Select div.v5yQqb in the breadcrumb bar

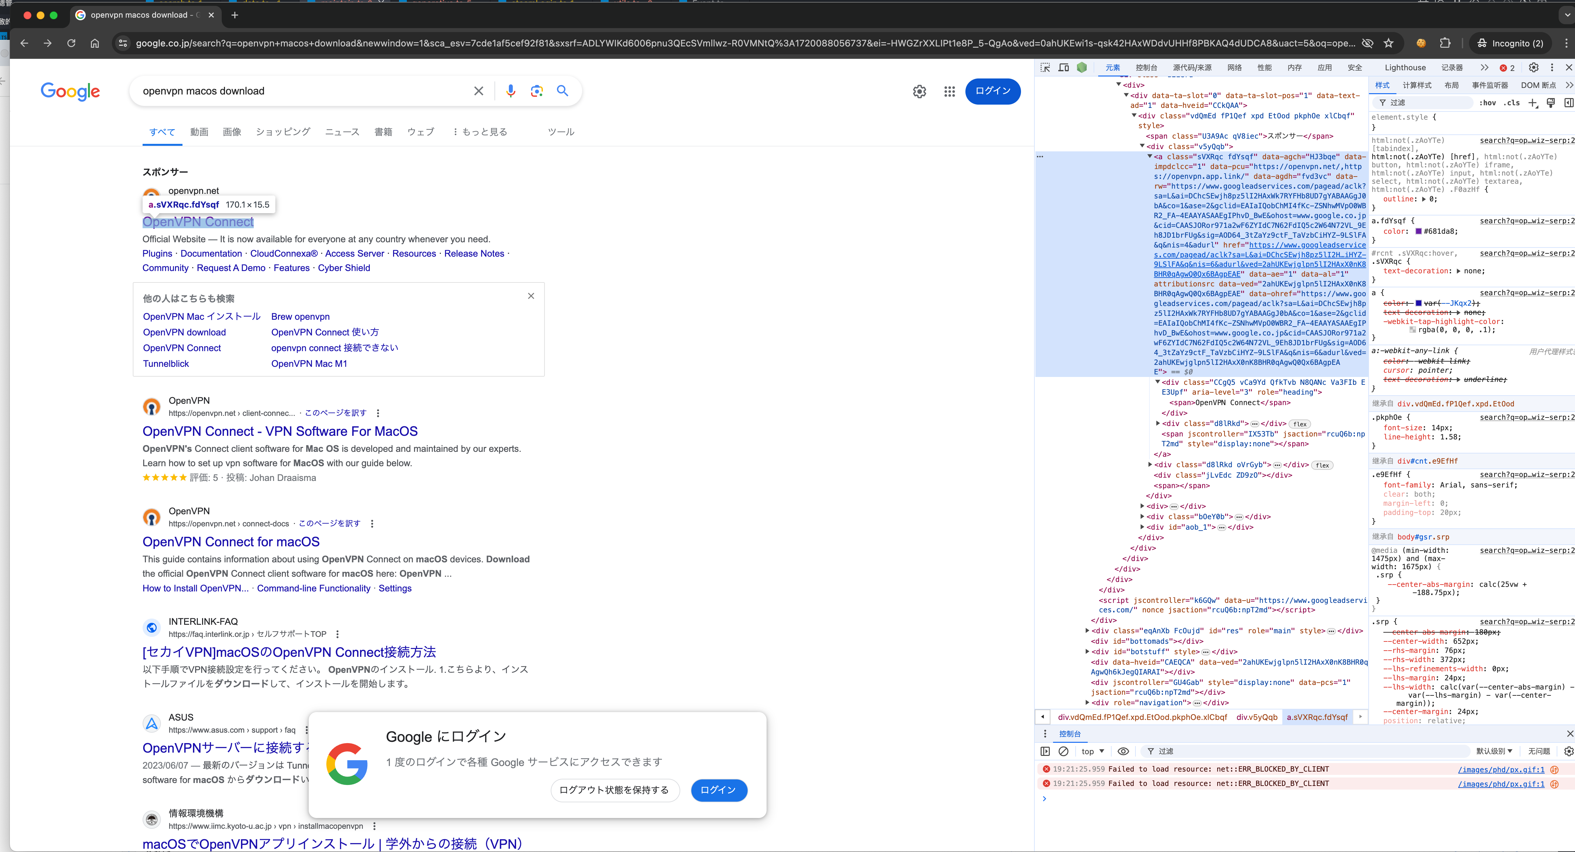(x=1256, y=717)
